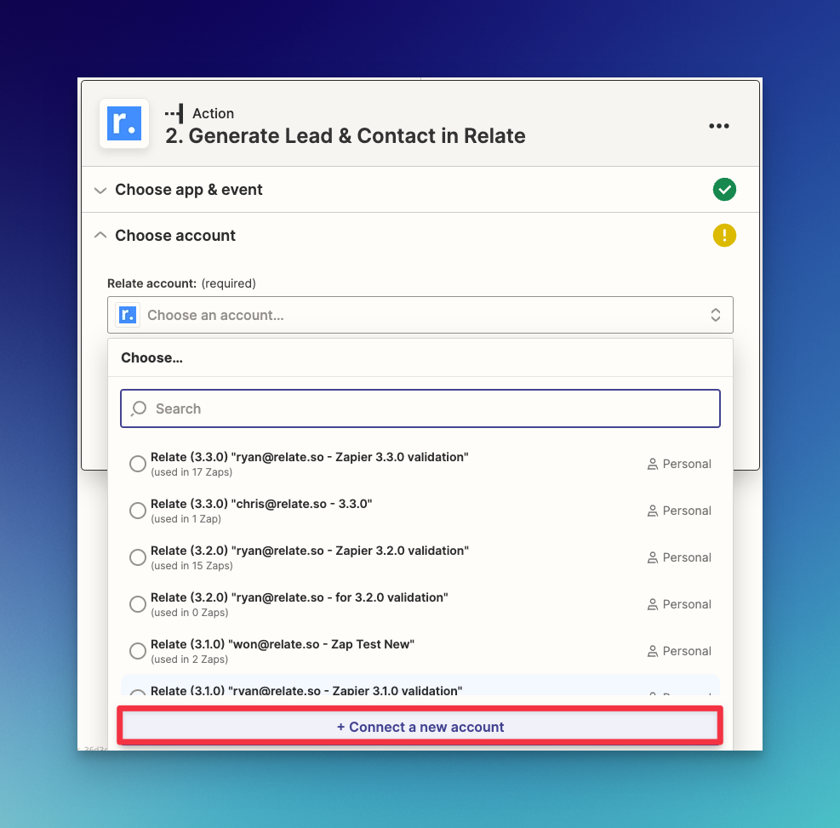Click the Personal label on the 3.3.0 validation row

click(x=687, y=465)
